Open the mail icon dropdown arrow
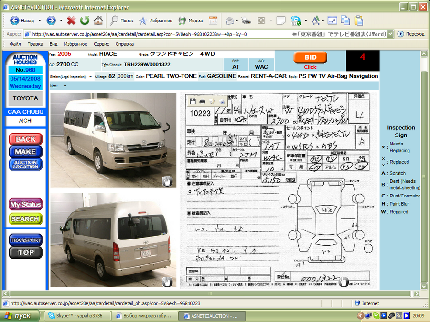Viewport: 430px width, 322px height. 236,21
